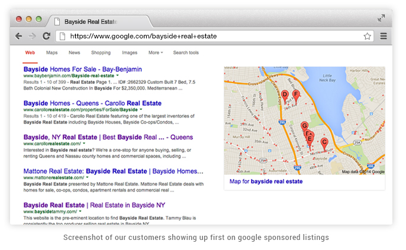Viewport: 406px width, 250px height.
Task: Click the fullscreen arrows icon in title bar
Action: 381,18
